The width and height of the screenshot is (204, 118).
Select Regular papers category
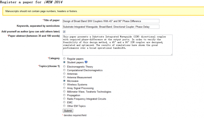click(64, 59)
